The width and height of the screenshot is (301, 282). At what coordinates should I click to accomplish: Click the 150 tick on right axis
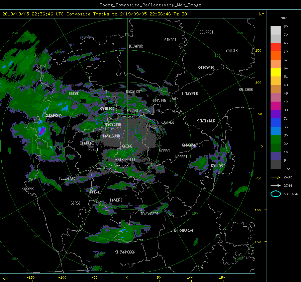258,50
